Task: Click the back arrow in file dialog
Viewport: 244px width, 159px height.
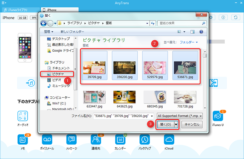Action: coord(43,23)
